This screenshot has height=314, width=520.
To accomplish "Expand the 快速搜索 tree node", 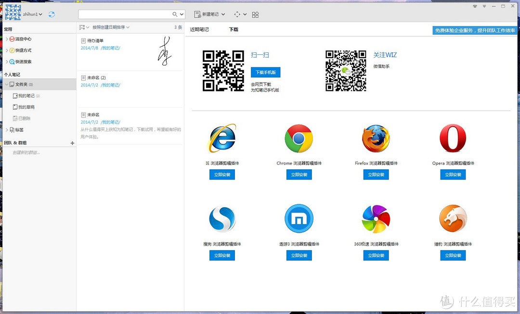I will [x=7, y=62].
